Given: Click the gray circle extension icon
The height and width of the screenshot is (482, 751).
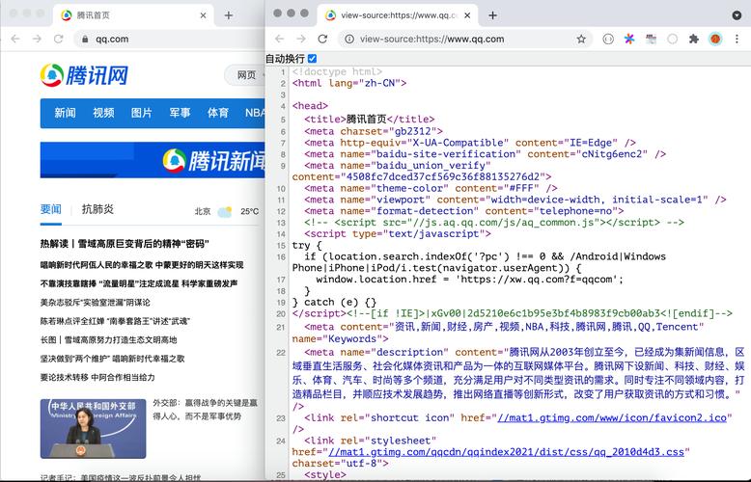Looking at the screenshot, I should tap(673, 40).
